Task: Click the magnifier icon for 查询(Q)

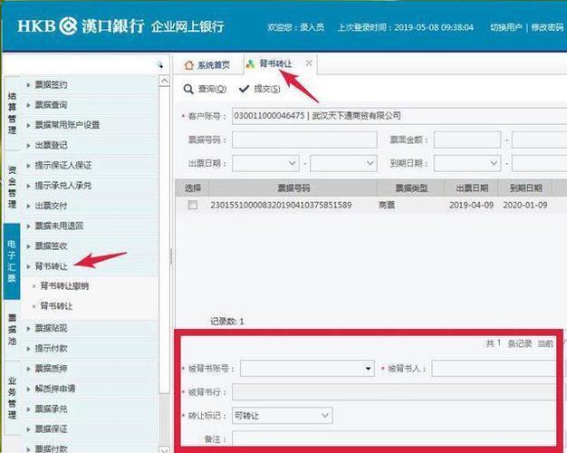Action: (x=188, y=89)
